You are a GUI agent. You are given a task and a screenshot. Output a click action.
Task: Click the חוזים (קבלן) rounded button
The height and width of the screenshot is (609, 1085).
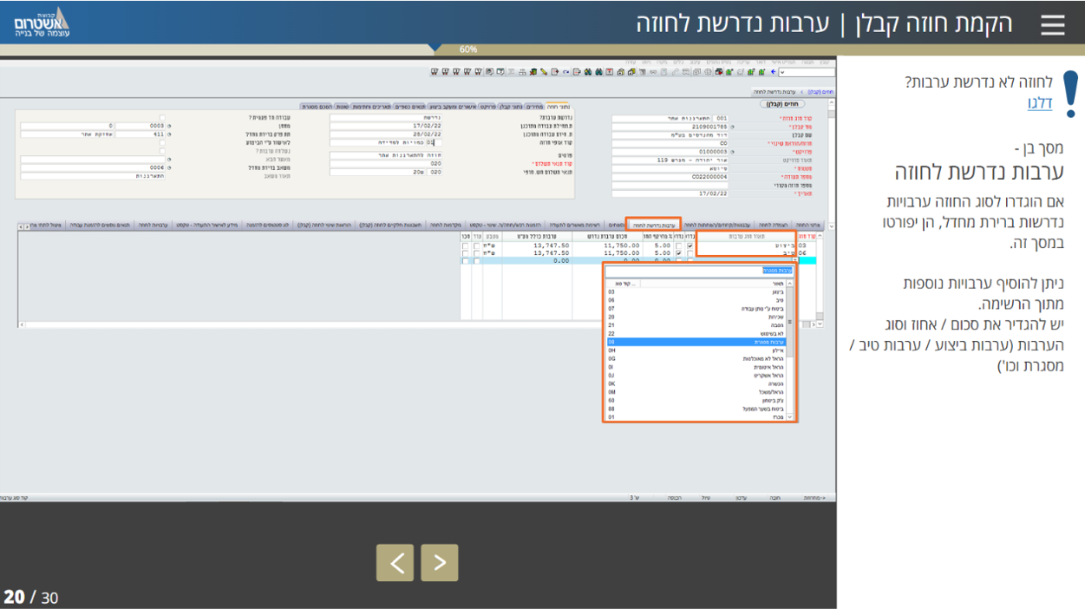point(782,104)
